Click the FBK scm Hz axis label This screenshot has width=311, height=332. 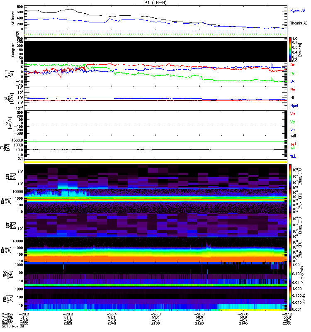tap(7, 299)
